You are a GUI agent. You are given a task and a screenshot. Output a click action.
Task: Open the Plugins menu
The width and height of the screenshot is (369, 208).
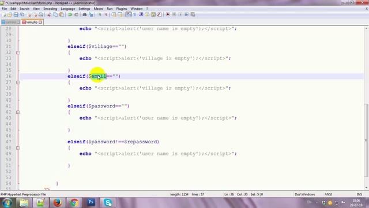122,9
